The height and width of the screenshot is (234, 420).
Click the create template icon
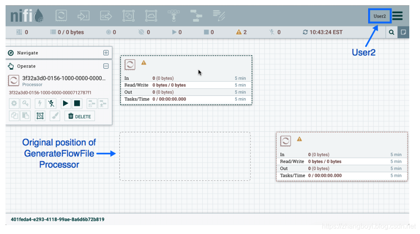[x=92, y=104]
